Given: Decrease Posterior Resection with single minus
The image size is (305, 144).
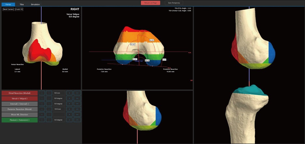Looking at the screenshot, I should coord(49,109).
